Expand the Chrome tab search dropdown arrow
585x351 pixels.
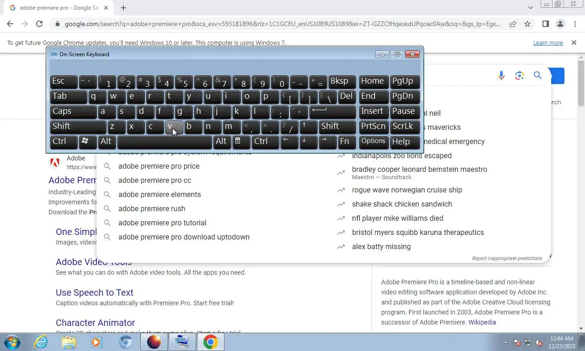531,8
